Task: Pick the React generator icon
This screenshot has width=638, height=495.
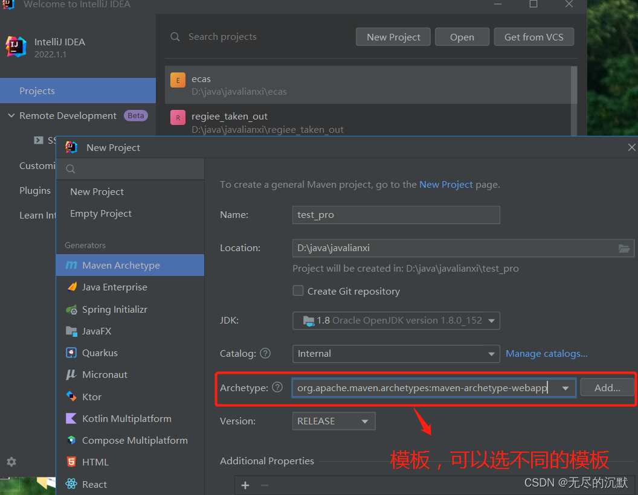Action: point(72,484)
